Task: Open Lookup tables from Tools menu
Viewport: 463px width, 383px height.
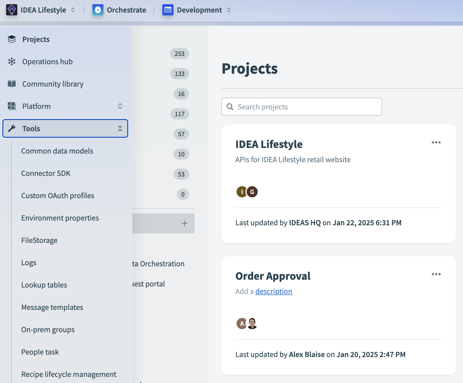Action: [44, 285]
